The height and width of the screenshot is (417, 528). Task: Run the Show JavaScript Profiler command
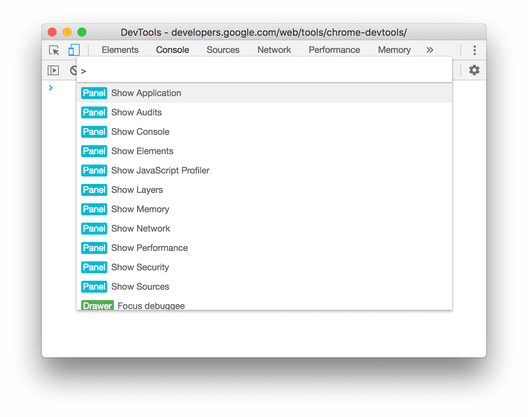(x=160, y=170)
